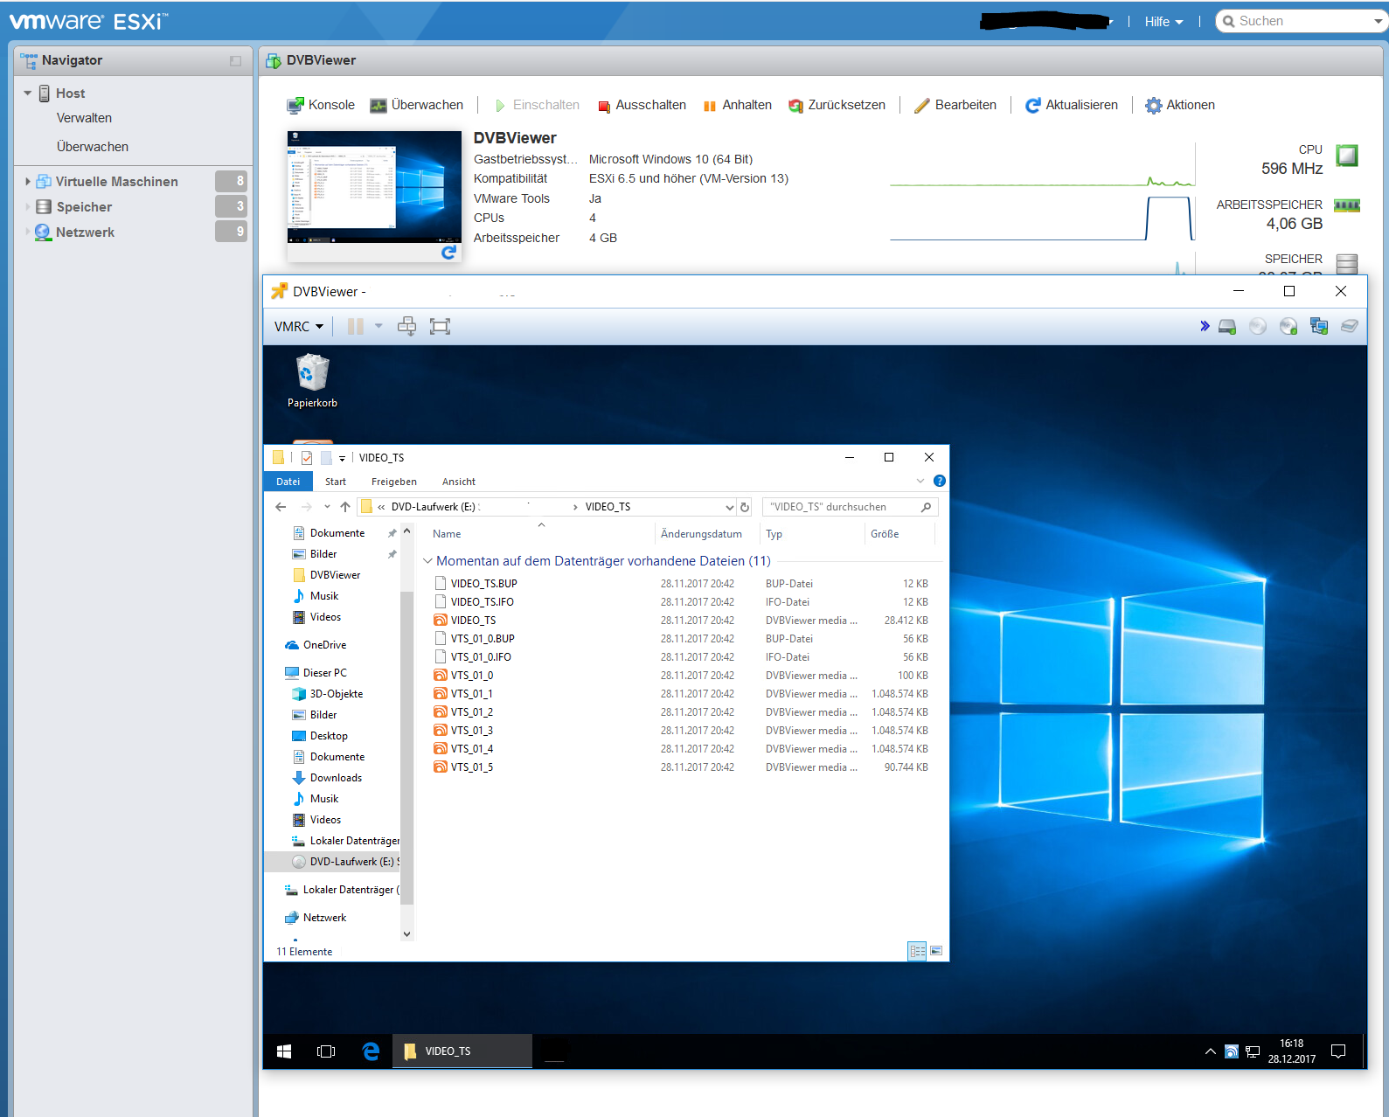Switch Explorer to details view
The width and height of the screenshot is (1389, 1117).
917,951
